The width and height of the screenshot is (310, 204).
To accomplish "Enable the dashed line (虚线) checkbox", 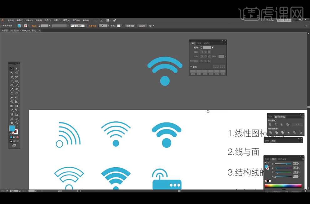I will (191, 67).
